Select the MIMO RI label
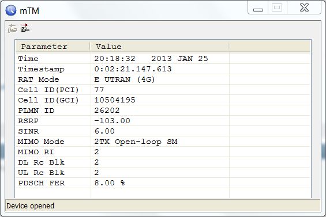 36,152
